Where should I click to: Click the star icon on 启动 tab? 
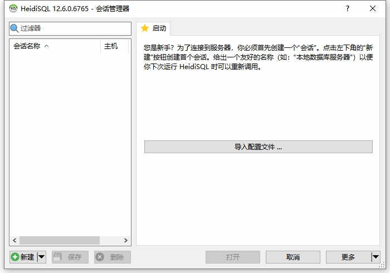point(145,28)
